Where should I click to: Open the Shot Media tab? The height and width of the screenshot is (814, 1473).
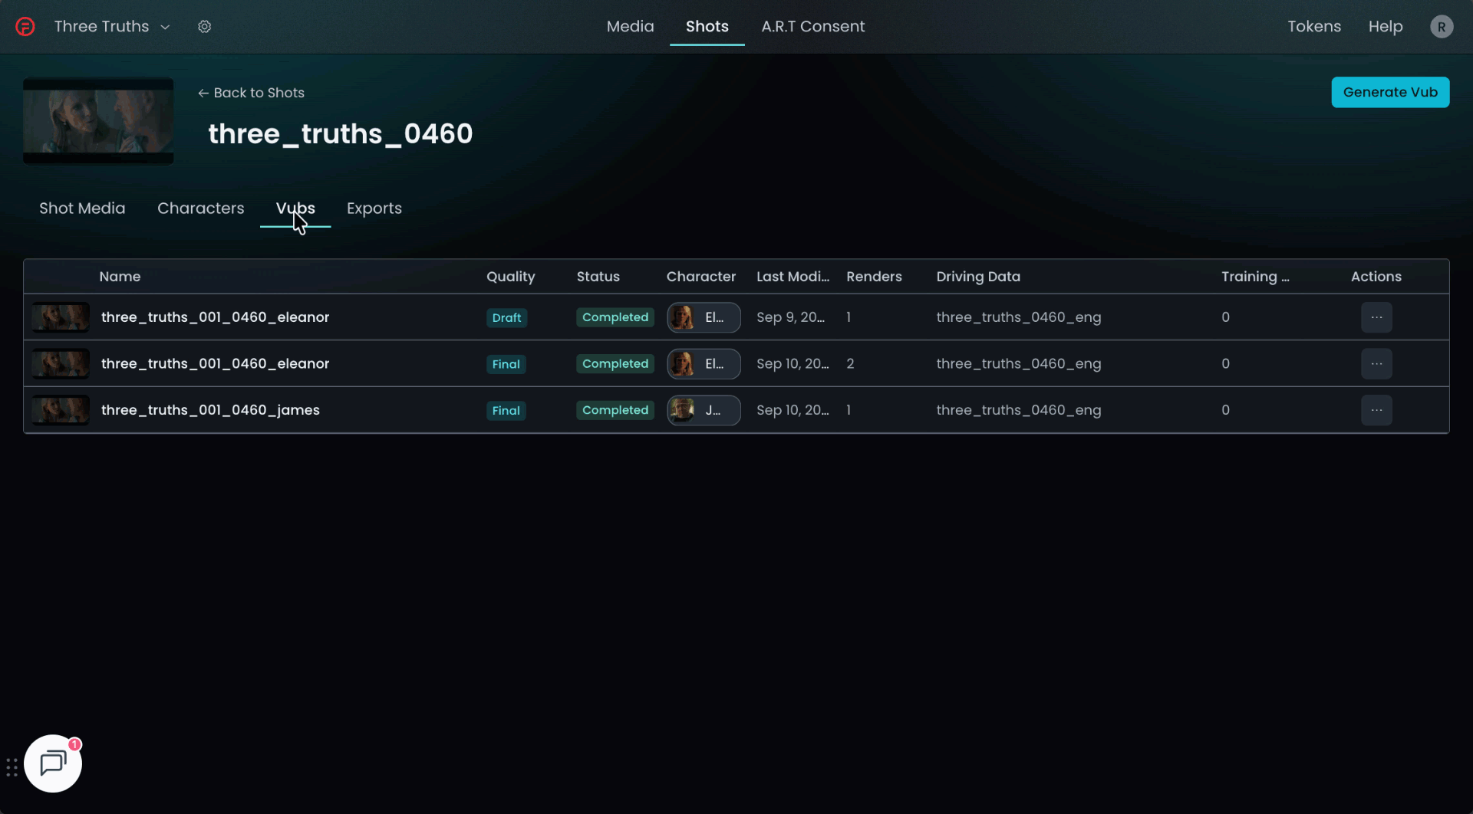(x=82, y=208)
